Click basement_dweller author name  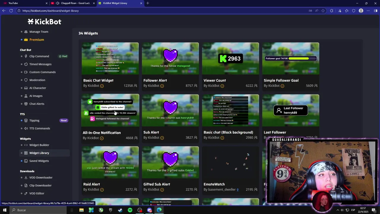coord(222,190)
